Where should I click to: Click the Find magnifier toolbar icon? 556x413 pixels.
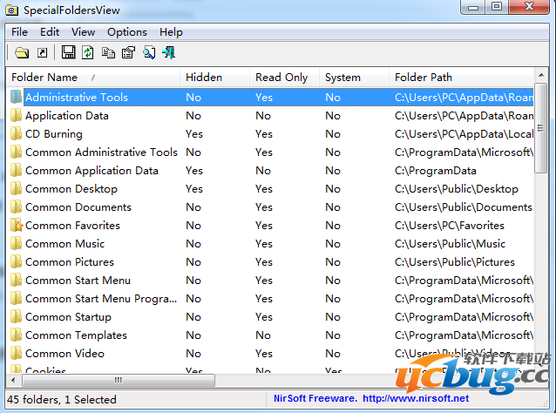pos(148,53)
